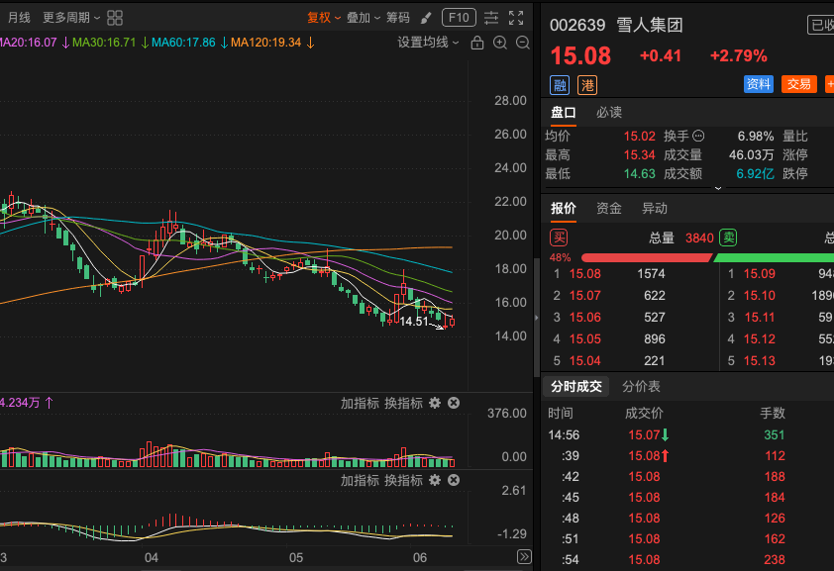This screenshot has height=571, width=834.
Task: Open the 复权 dropdown
Action: pos(324,18)
